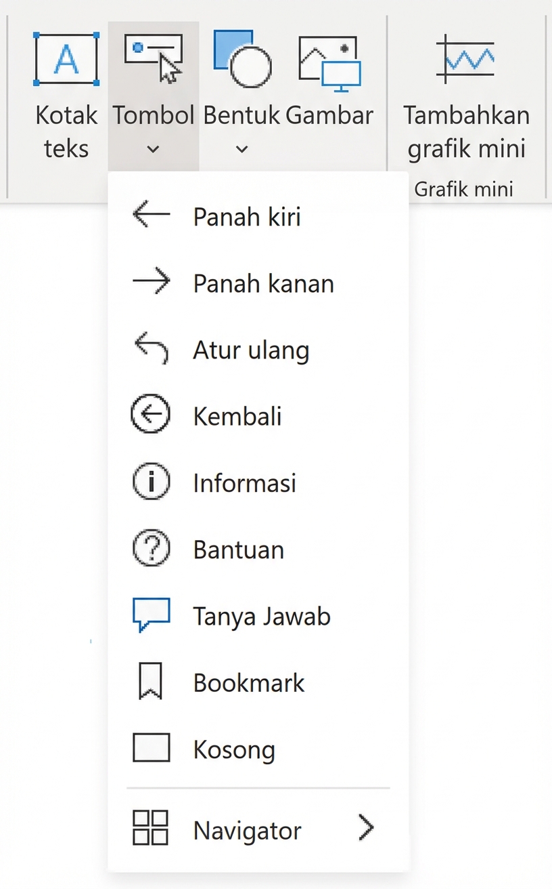Open the Bentuk shapes dropdown
This screenshot has width=552, height=889.
(x=241, y=148)
